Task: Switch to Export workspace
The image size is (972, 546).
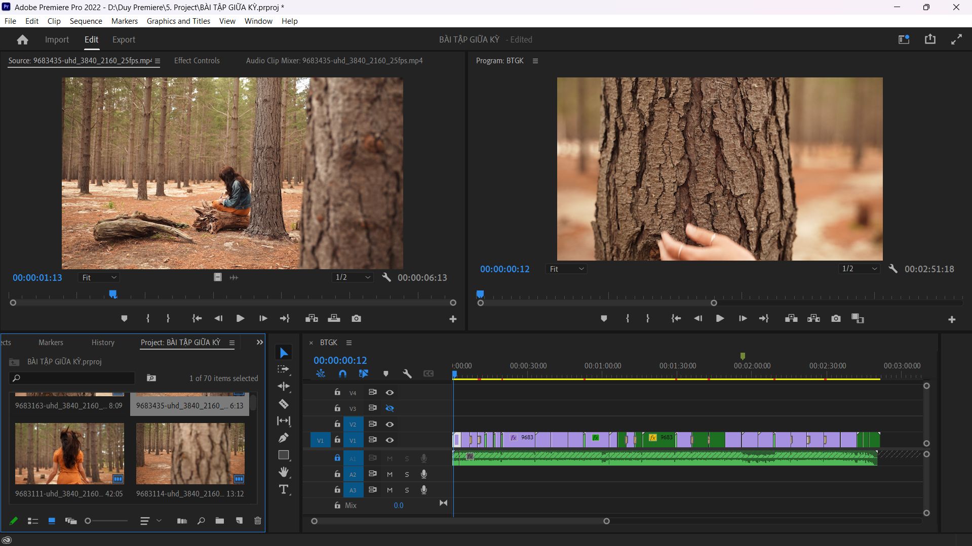Action: pos(124,39)
